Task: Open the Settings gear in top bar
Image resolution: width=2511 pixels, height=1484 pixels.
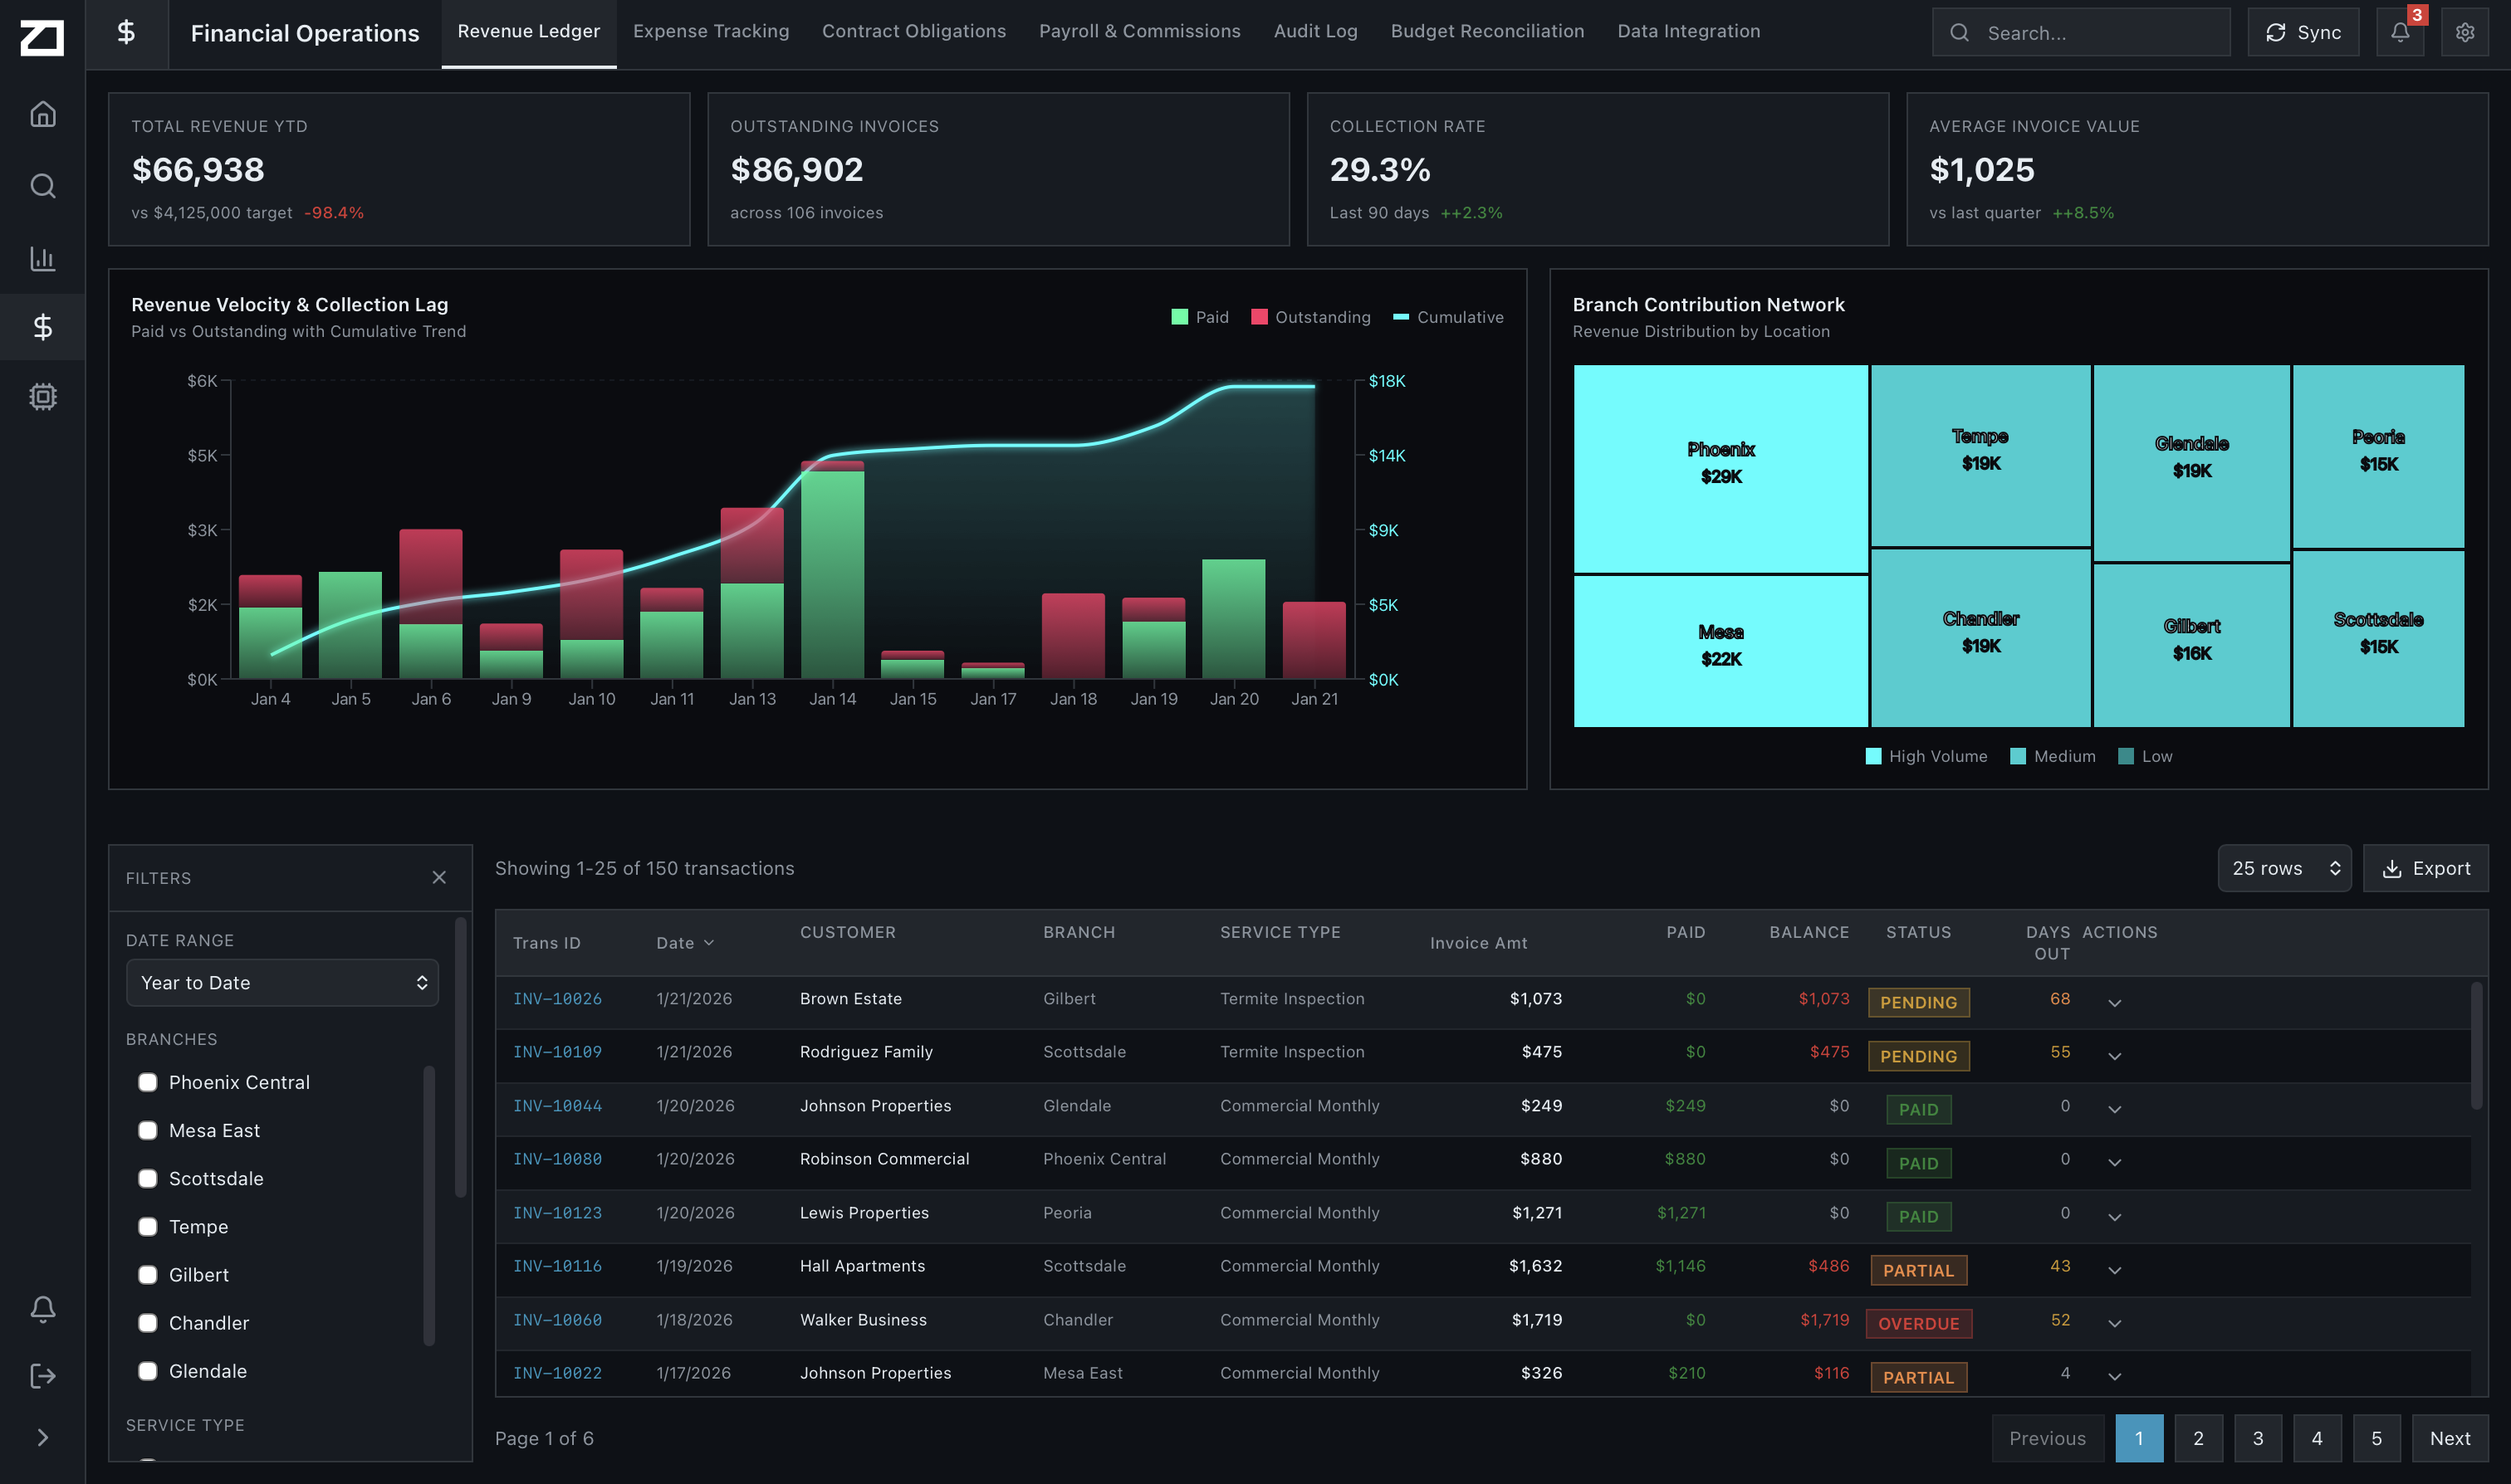Action: click(2464, 31)
